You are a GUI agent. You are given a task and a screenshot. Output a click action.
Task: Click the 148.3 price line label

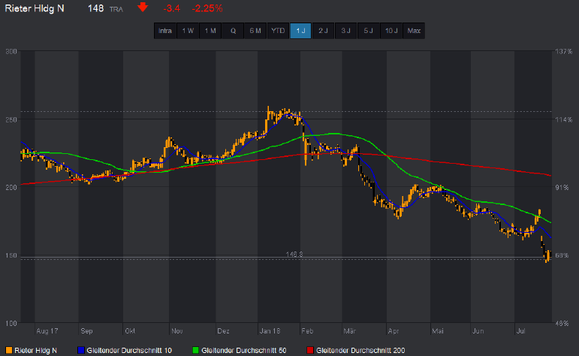pos(294,254)
